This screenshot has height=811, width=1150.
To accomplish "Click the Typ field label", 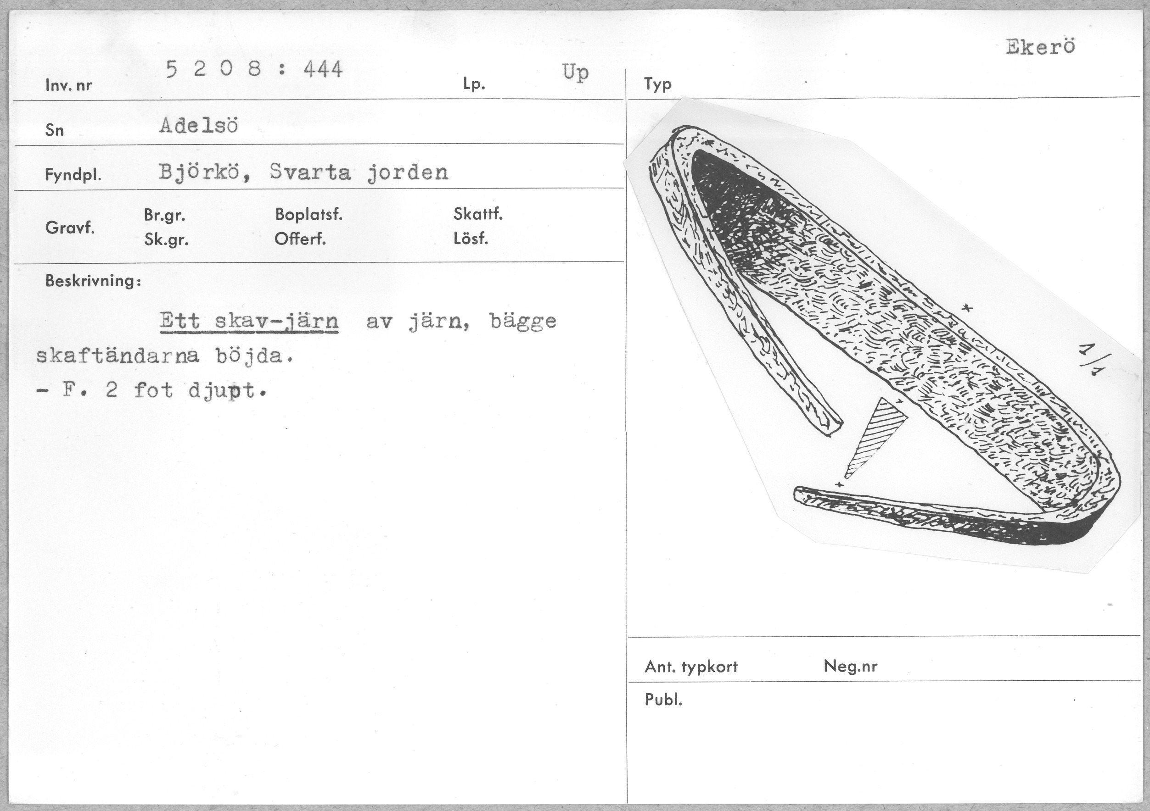I will (x=658, y=84).
